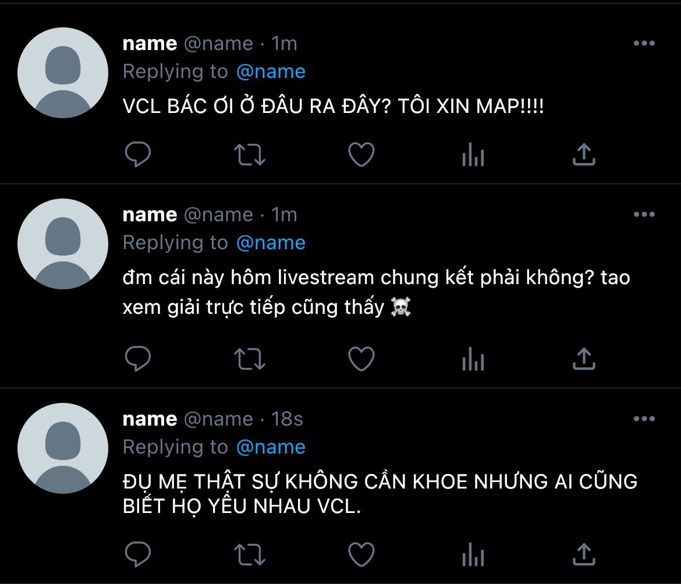Share the "HỌ YÊU NHAU" tweet
Viewport: 681px width, 584px height.
tap(584, 554)
